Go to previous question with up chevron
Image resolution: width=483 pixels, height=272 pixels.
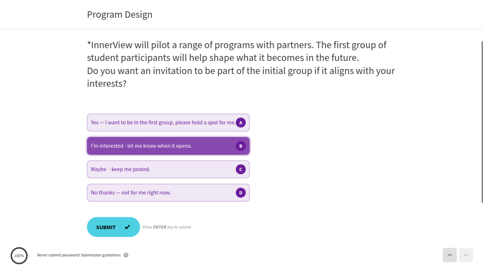(450, 255)
